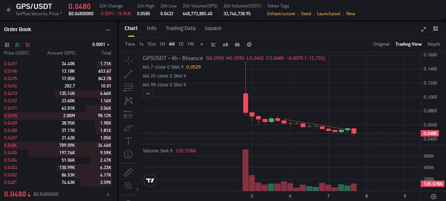Set interval to 1W

click(x=190, y=44)
